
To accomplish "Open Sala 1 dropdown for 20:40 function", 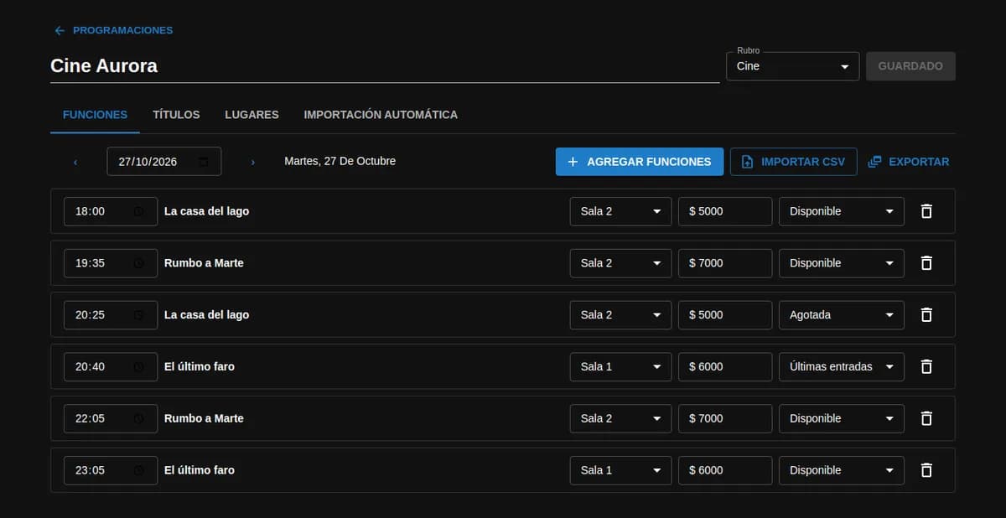I will (620, 366).
